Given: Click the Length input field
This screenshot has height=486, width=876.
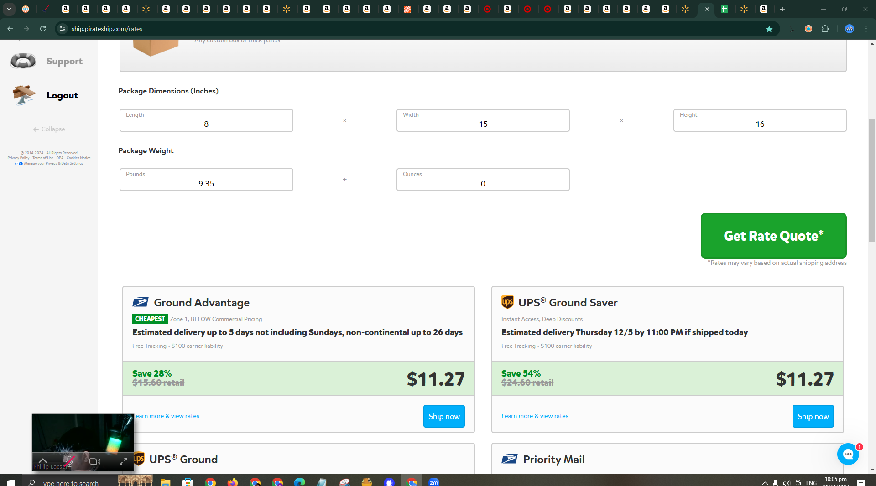Looking at the screenshot, I should (x=206, y=120).
